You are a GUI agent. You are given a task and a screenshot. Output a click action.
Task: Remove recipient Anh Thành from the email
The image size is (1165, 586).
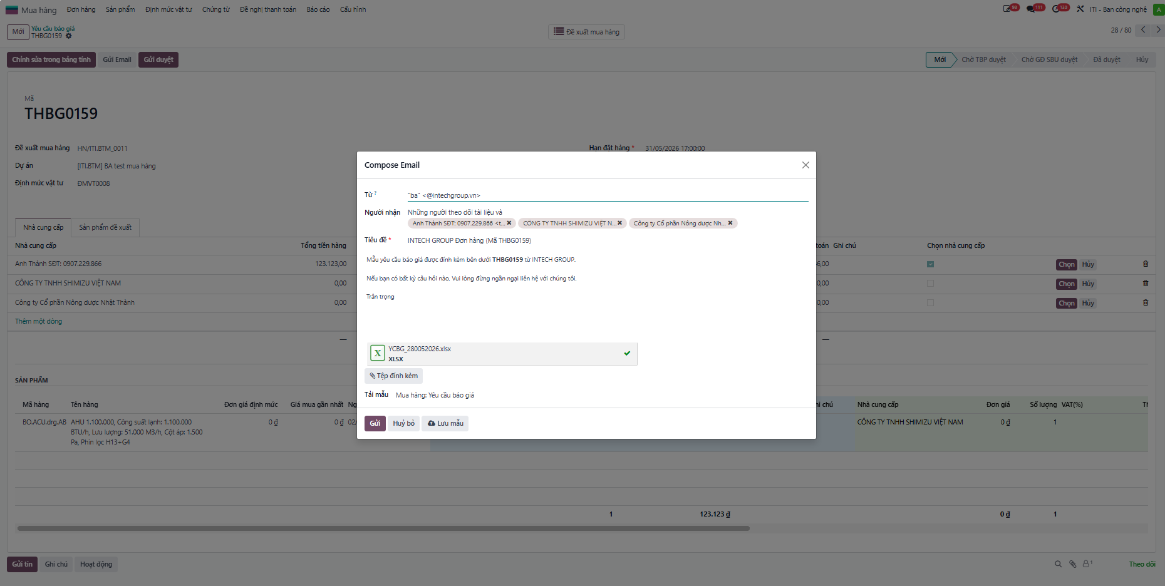click(x=509, y=223)
